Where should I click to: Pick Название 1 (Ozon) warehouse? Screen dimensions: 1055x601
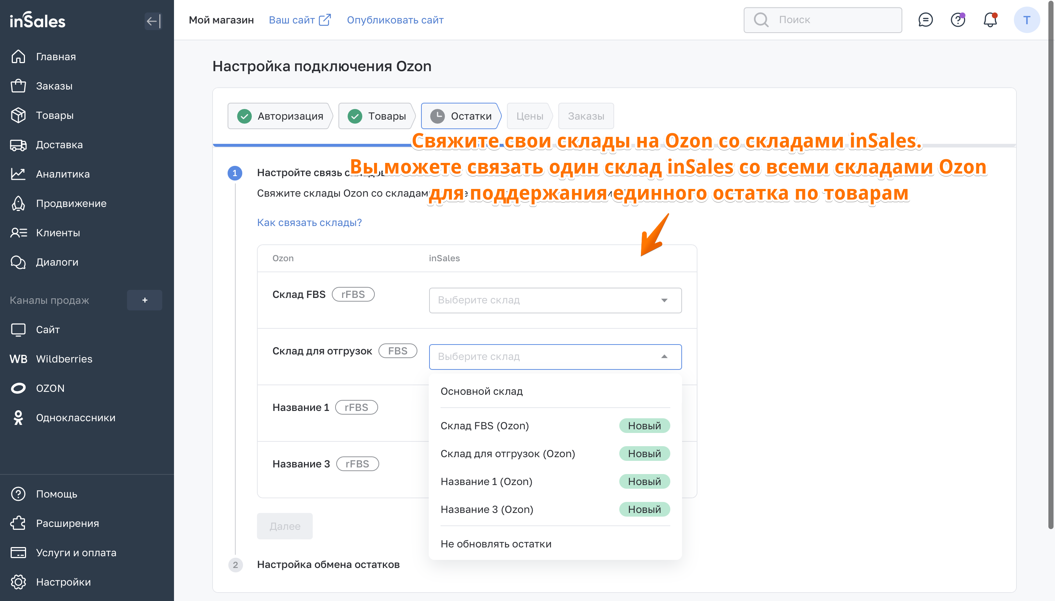[x=486, y=481]
